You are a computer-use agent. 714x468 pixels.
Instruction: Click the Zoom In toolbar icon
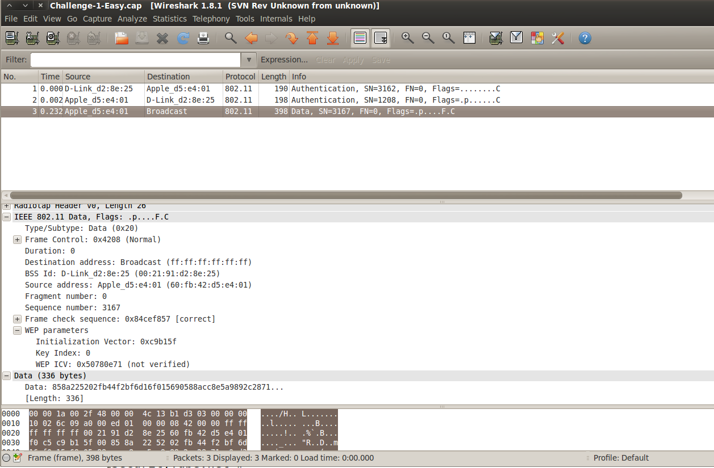click(407, 38)
